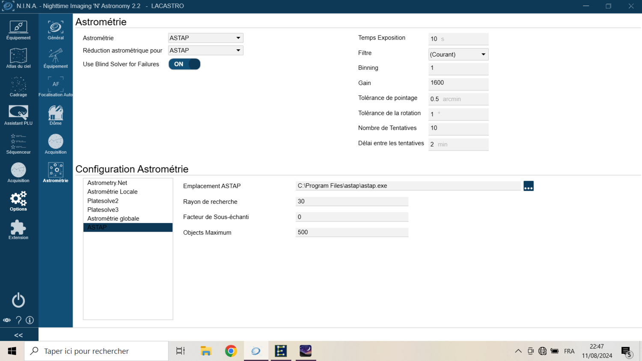Screen dimensions: 642x361
Task: Edit Délai entre les tentatives value
Action: click(458, 144)
